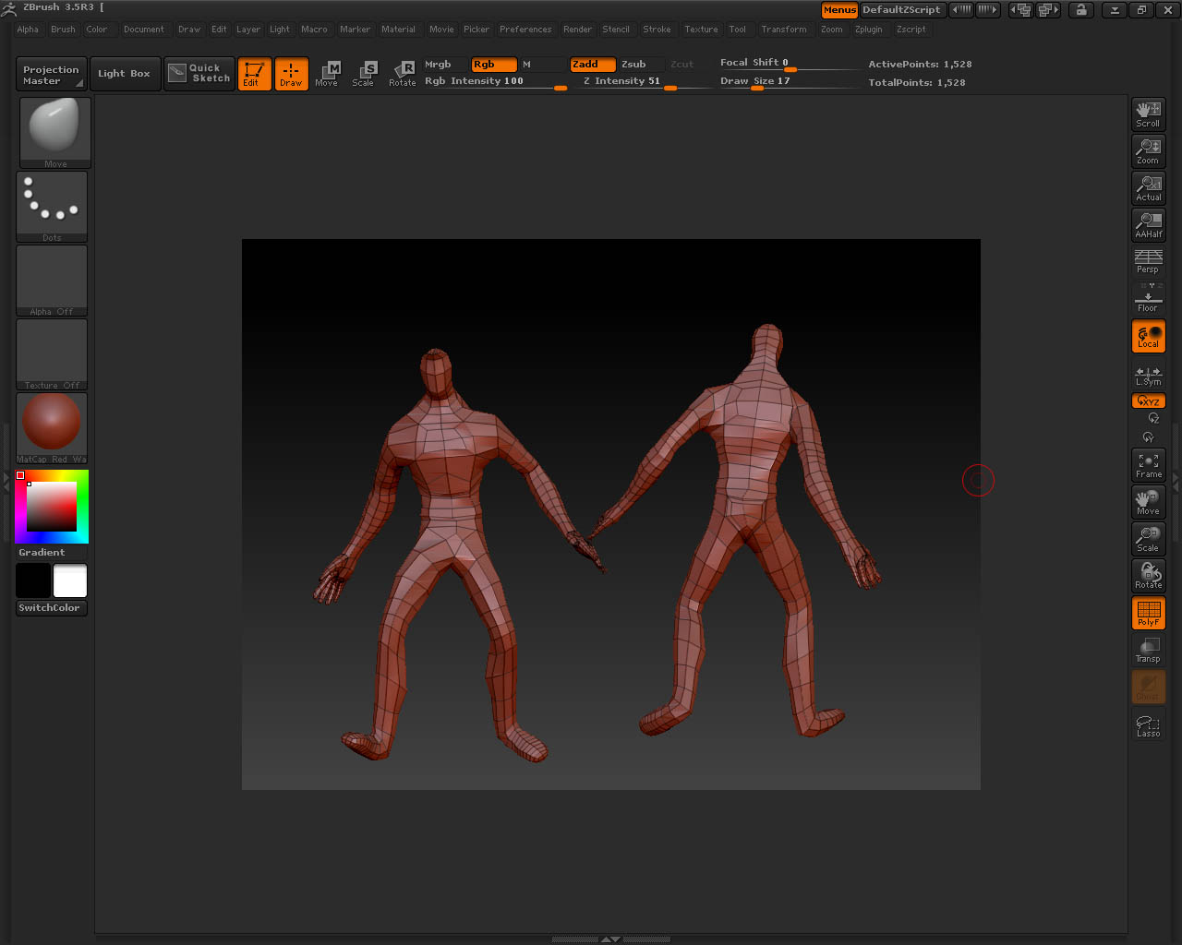Open the Zplugin menu
The height and width of the screenshot is (945, 1182).
[868, 30]
